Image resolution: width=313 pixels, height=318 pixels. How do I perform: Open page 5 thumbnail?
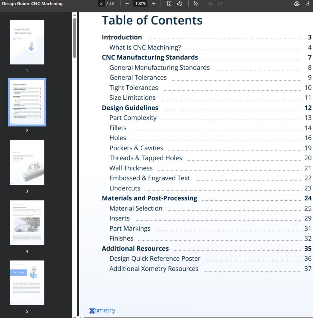point(27,283)
